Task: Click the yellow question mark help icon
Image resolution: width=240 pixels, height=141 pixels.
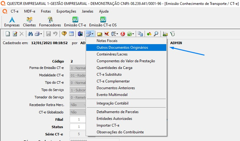Action: 64,34
